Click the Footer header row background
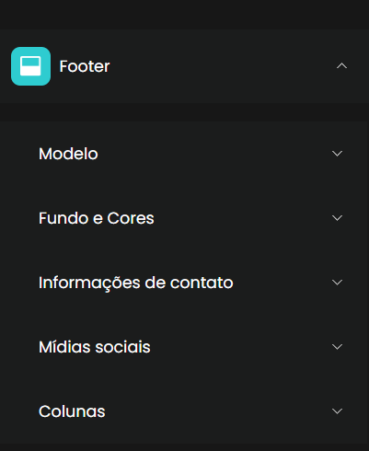Screen dimensions: 369x451 point(214,66)
